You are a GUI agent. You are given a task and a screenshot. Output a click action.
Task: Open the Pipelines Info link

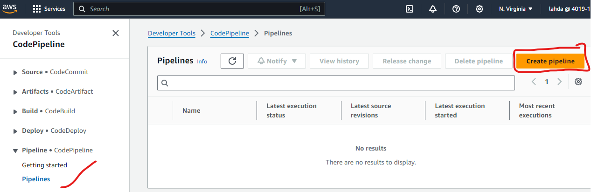202,62
